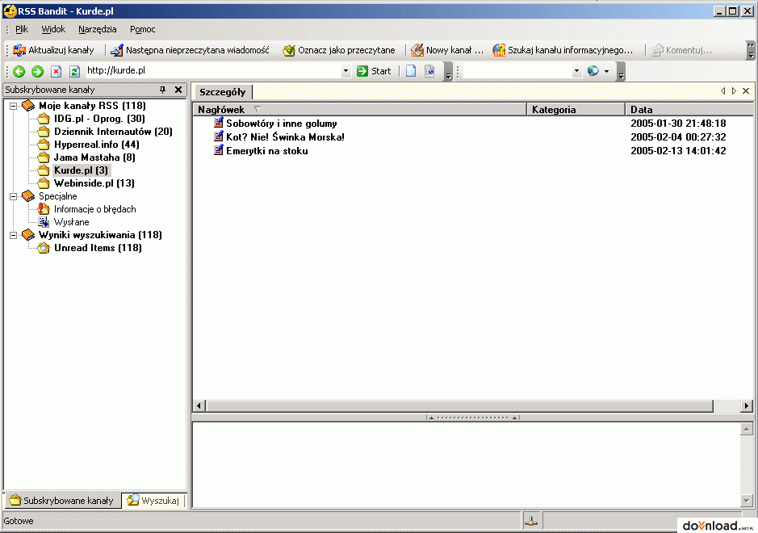Screen dimensions: 758x533
Task: Select Moje kanały RSS (118) root
Action: pyautogui.click(x=92, y=106)
